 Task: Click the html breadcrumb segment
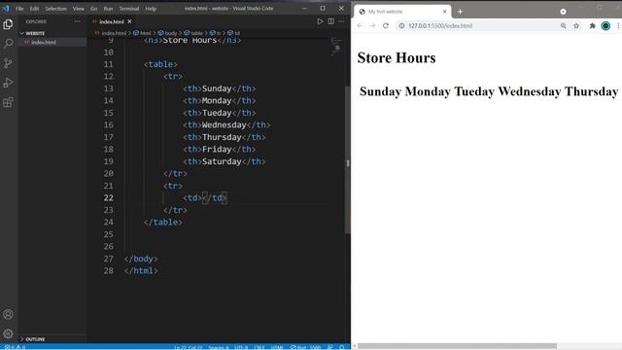click(143, 33)
